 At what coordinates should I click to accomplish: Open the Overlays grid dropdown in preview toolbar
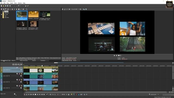(x=82, y=9)
